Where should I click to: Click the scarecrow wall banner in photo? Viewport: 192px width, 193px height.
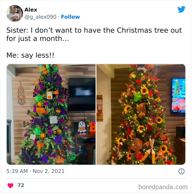(100, 107)
